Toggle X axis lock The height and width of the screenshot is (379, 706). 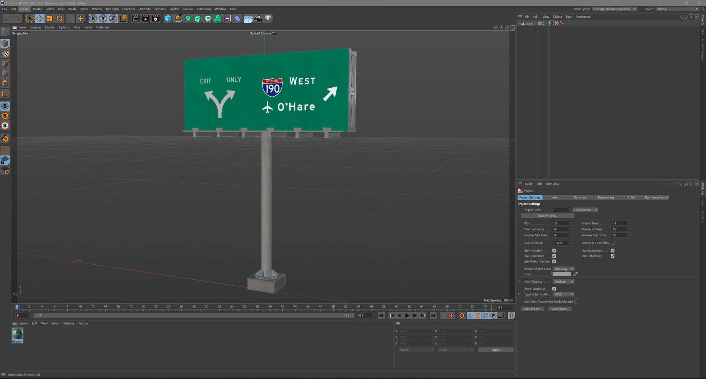[93, 18]
